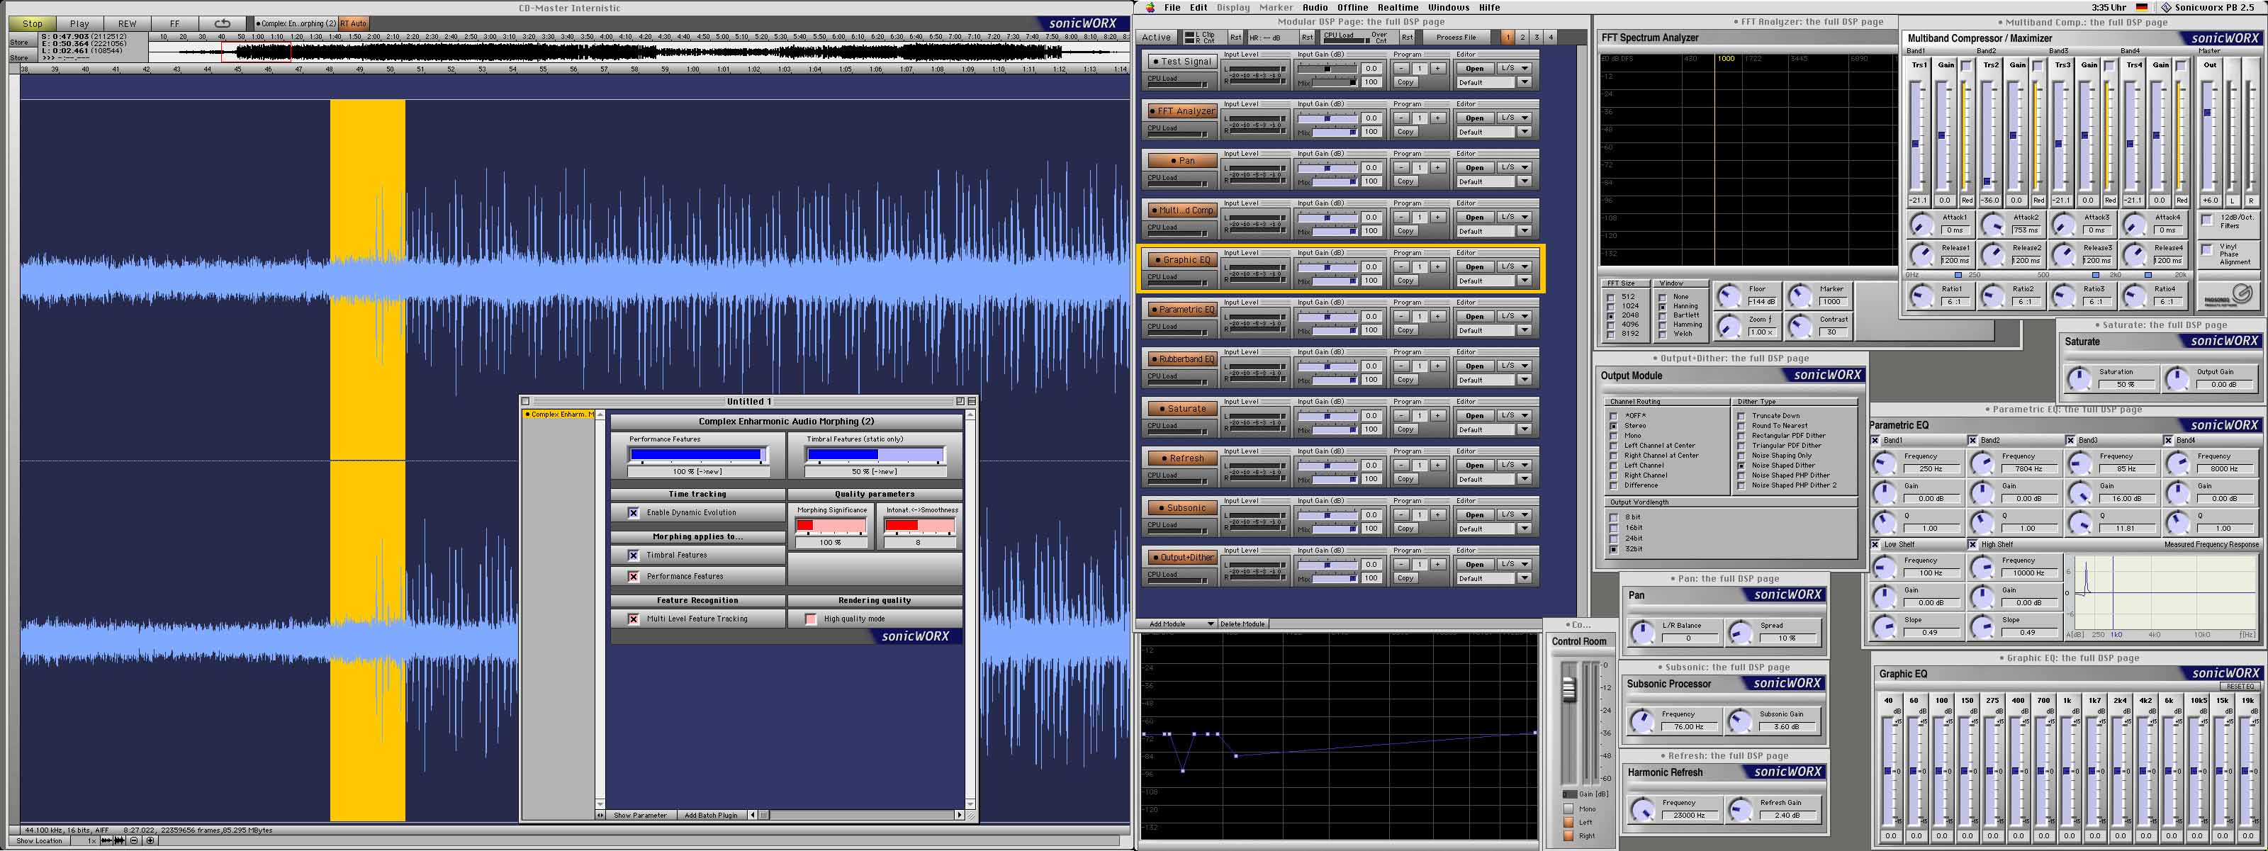Click the Test Signal input gain value field

1371,68
